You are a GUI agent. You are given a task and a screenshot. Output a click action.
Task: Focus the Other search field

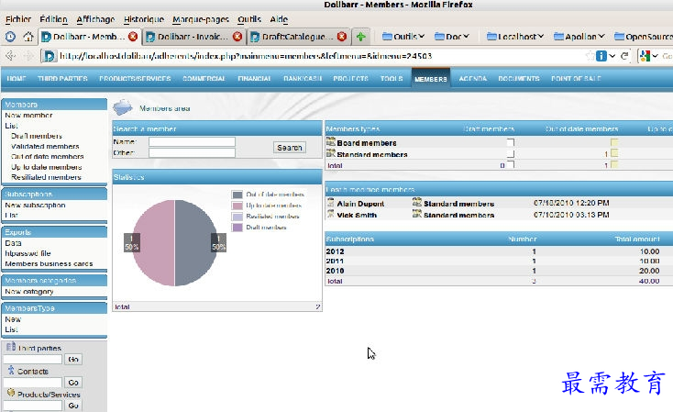192,153
